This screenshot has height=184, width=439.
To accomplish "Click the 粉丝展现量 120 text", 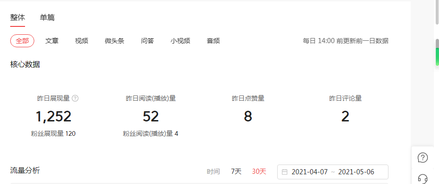I will click(x=53, y=133).
